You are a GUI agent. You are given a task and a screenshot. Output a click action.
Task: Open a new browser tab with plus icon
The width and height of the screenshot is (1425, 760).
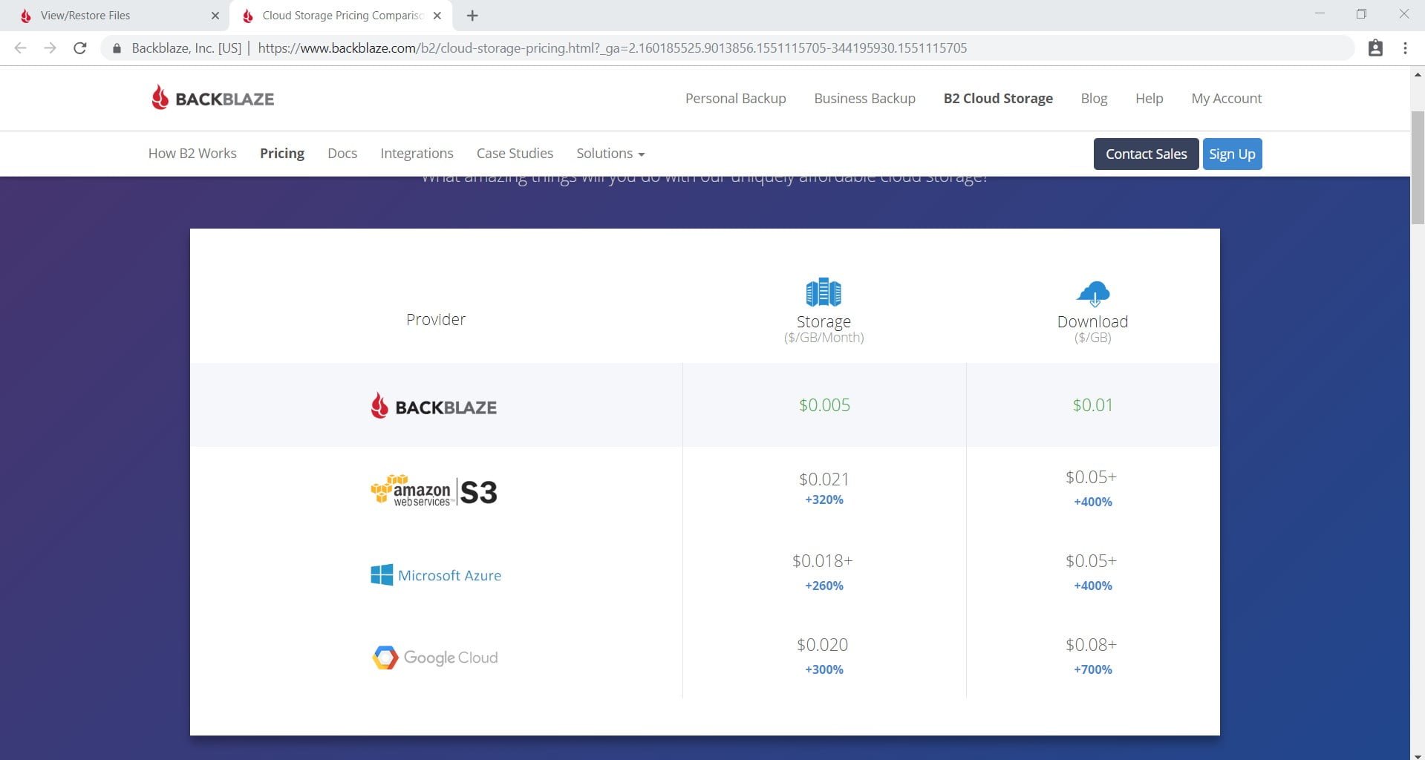472,16
